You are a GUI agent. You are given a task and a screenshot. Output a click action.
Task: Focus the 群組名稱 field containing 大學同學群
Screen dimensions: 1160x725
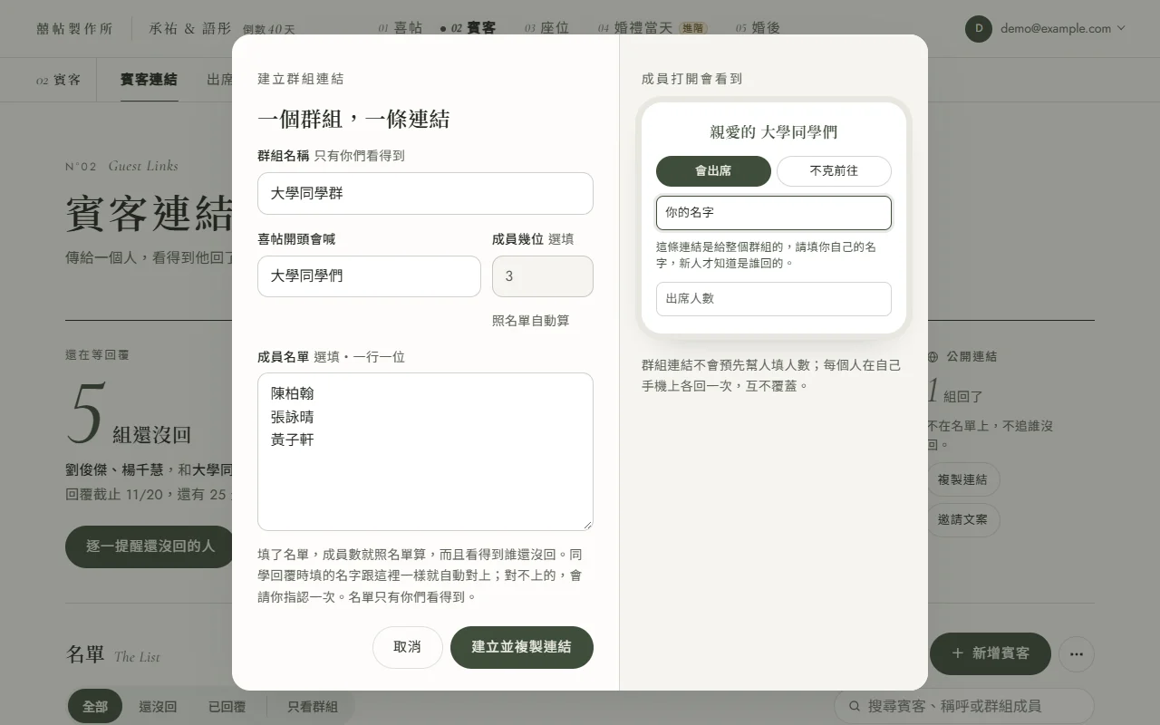click(425, 194)
